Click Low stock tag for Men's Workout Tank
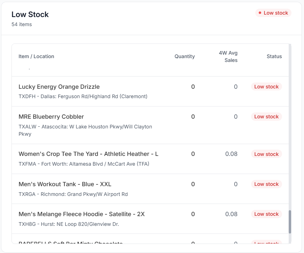Viewport: 304px width, 253px height. [x=266, y=184]
